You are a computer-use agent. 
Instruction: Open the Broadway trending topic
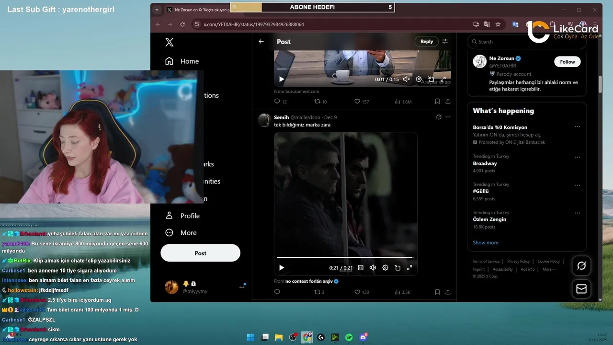point(485,163)
